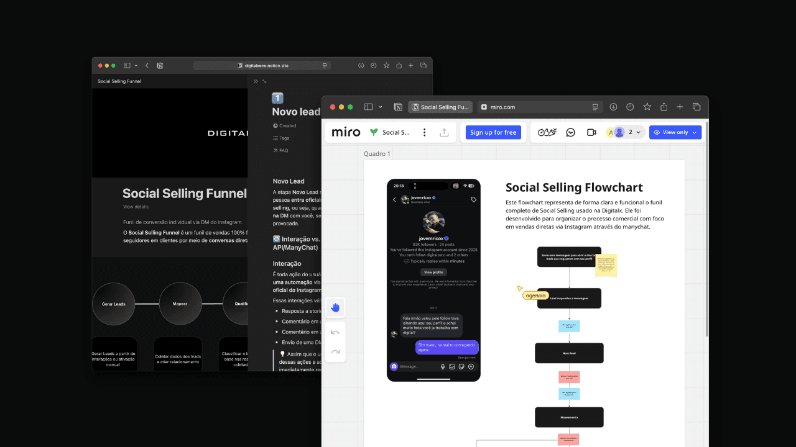The width and height of the screenshot is (796, 447).
Task: Click the Notion favicon button in the rear window
Action: (x=160, y=65)
